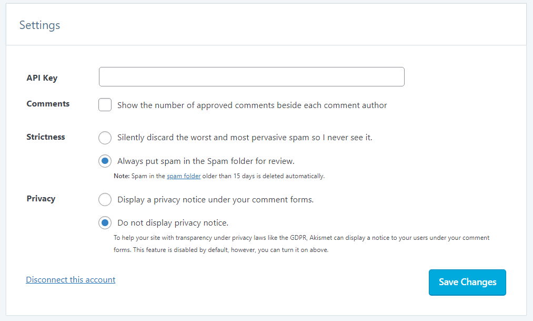
Task: Open the spam folder link
Action: click(x=184, y=176)
